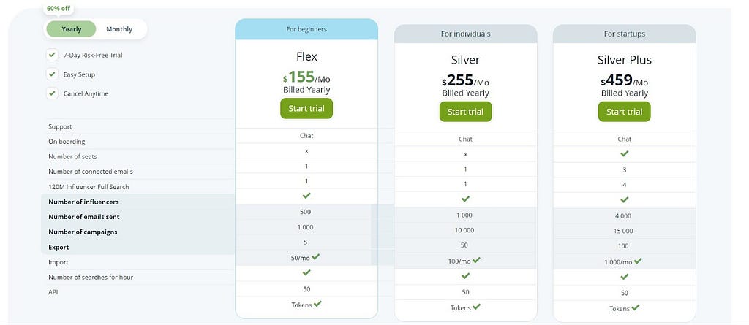
Task: Start trial for the Silver Plus plan
Action: 624,112
